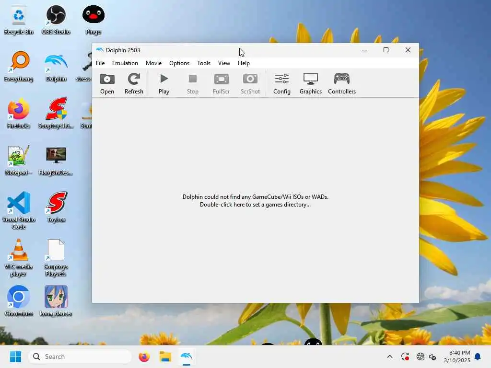Screen dimensions: 491x368
Task: Click the taskbar Search box
Action: coord(80,356)
